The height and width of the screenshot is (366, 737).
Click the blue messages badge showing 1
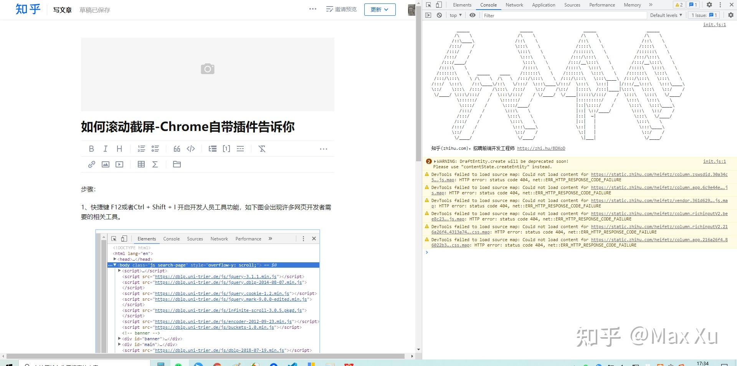[693, 5]
